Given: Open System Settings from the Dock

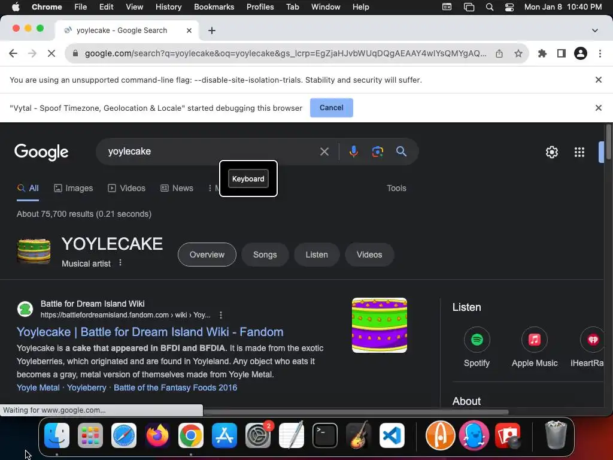Looking at the screenshot, I should [x=258, y=435].
